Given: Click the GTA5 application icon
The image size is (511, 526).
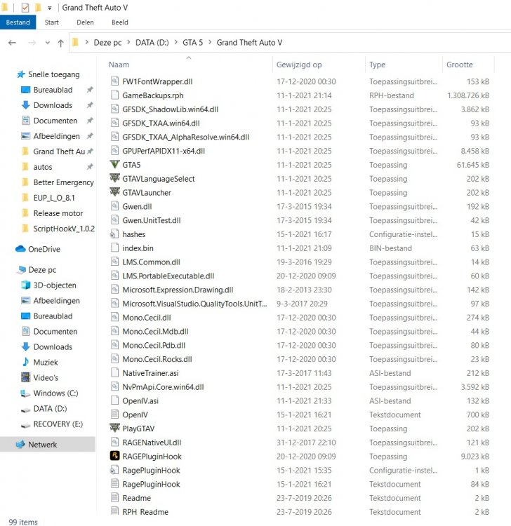Looking at the screenshot, I should [115, 165].
